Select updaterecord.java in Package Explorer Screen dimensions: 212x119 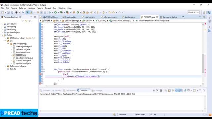(23, 63)
